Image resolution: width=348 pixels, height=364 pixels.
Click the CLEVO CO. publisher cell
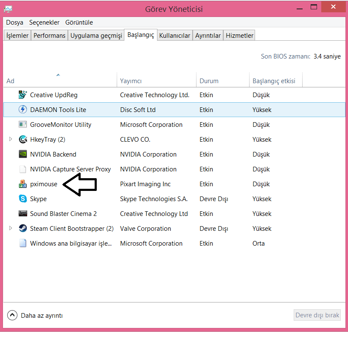coord(135,140)
